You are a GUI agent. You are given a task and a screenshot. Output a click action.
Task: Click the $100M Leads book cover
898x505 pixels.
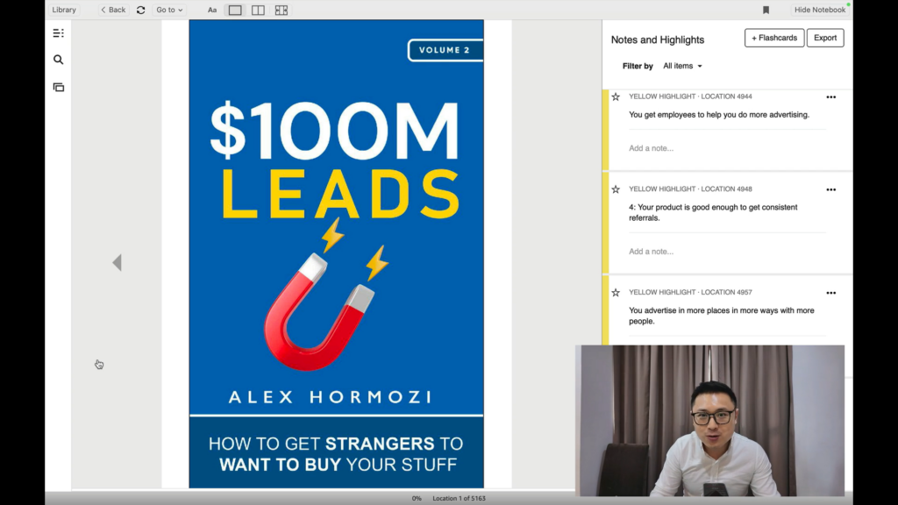pos(336,253)
